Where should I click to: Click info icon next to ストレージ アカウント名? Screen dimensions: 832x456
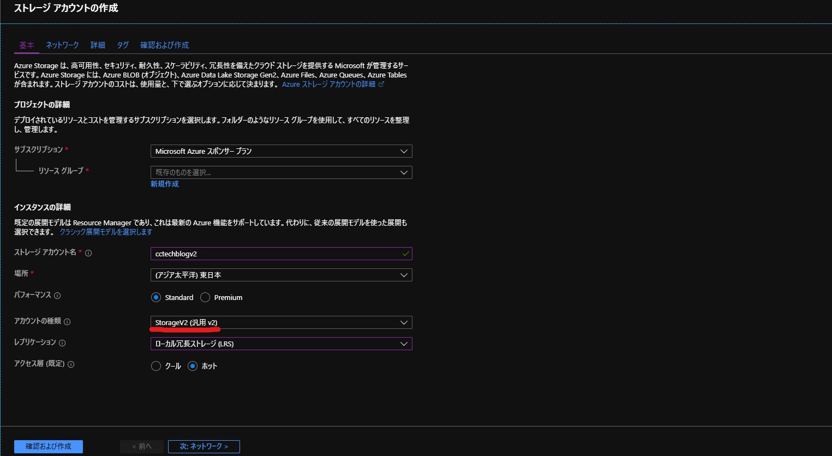(x=88, y=253)
